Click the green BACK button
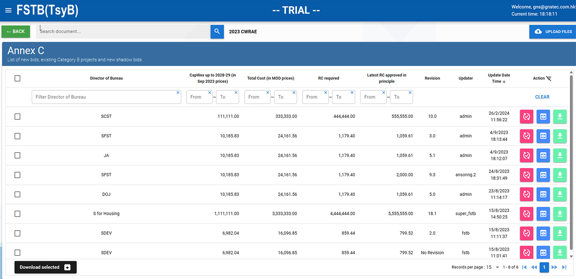This screenshot has width=576, height=279. pos(16,31)
